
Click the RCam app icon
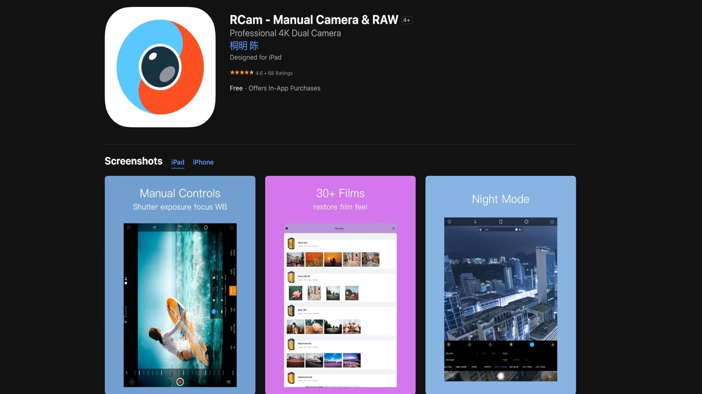click(x=160, y=67)
